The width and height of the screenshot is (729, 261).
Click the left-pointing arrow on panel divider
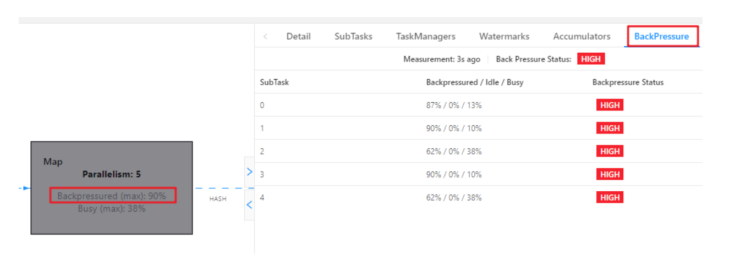pos(249,204)
